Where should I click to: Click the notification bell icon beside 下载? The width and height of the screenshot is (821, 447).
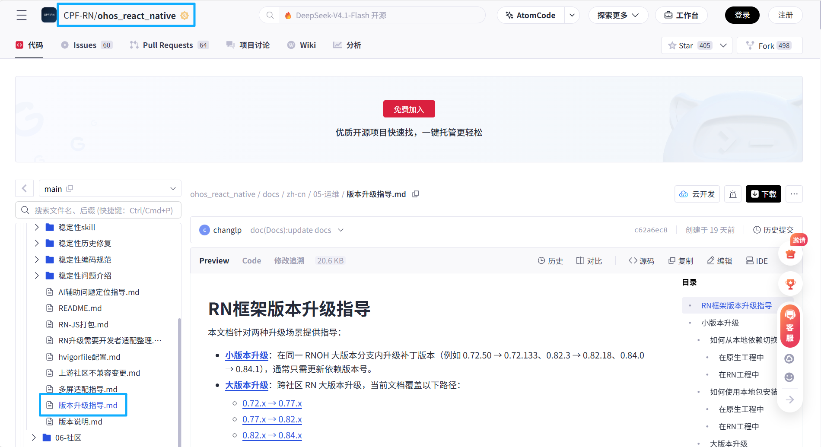pyautogui.click(x=732, y=194)
